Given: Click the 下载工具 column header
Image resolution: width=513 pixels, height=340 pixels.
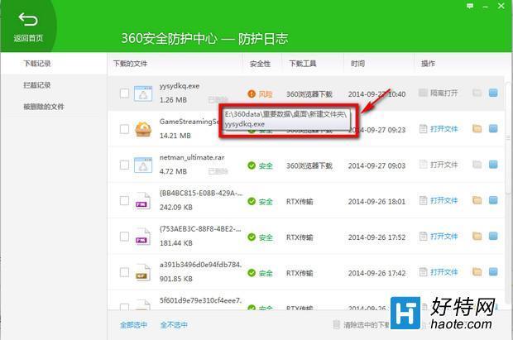Looking at the screenshot, I should pyautogui.click(x=303, y=64).
